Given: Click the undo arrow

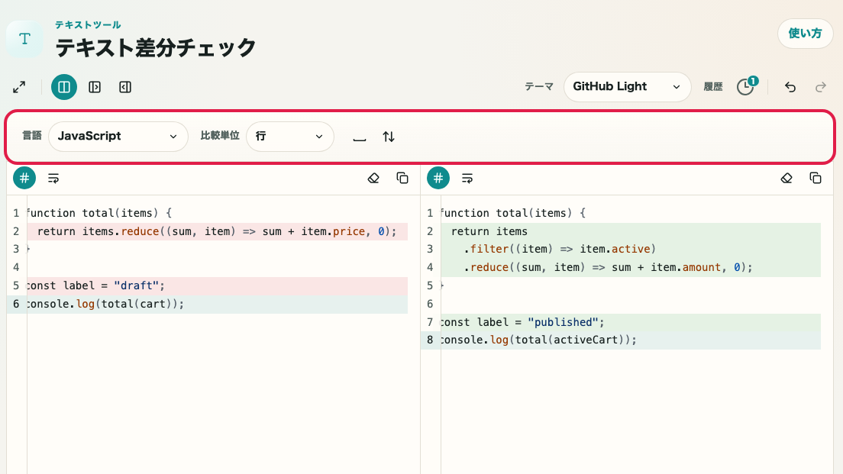Looking at the screenshot, I should (x=790, y=87).
